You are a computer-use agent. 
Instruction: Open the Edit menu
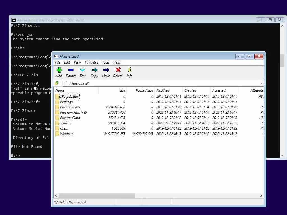(67, 62)
